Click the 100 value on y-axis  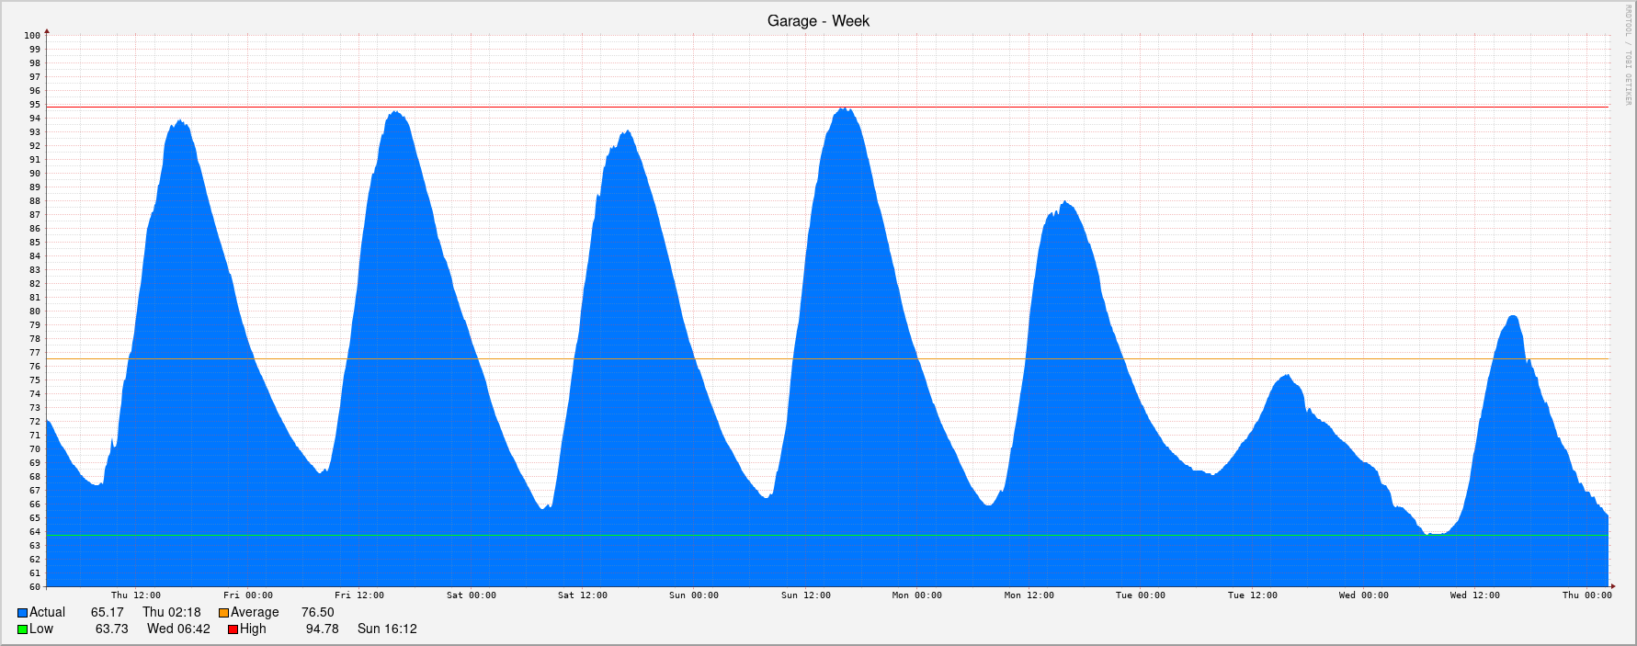pos(32,36)
